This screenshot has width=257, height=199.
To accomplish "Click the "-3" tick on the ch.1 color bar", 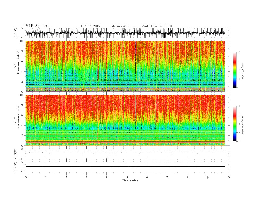I will (x=239, y=52).
